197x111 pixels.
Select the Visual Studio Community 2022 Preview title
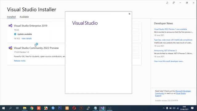coord(36,48)
